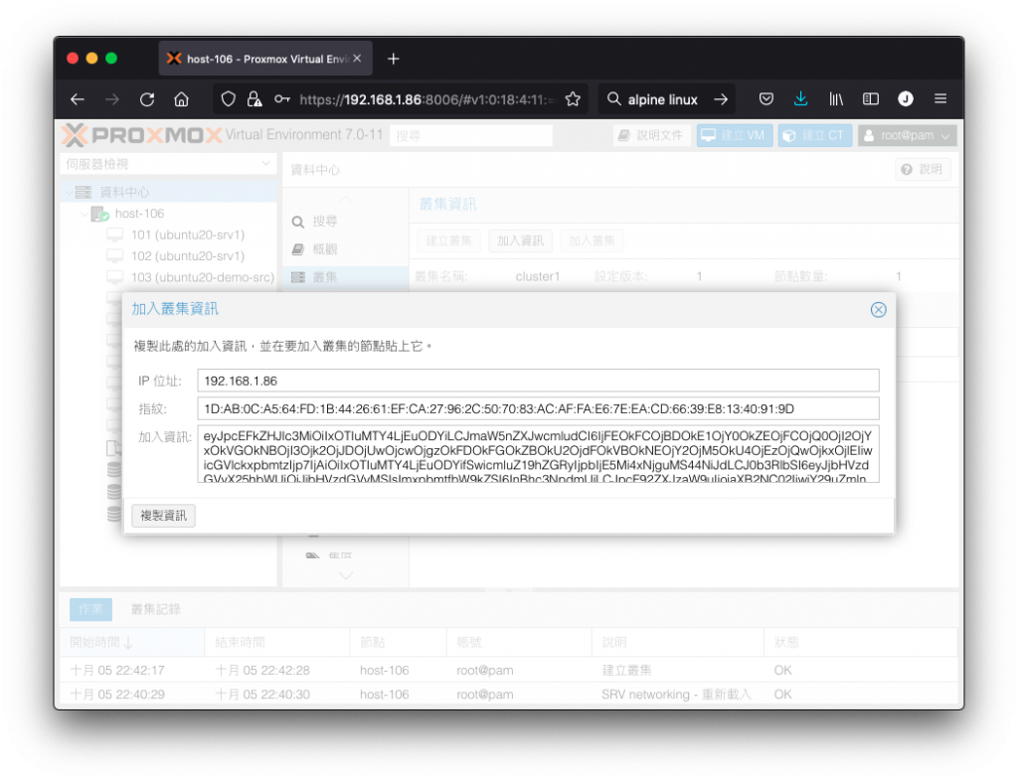This screenshot has height=781, width=1018.
Task: Click the 複製資訊 copy button
Action: pyautogui.click(x=164, y=516)
